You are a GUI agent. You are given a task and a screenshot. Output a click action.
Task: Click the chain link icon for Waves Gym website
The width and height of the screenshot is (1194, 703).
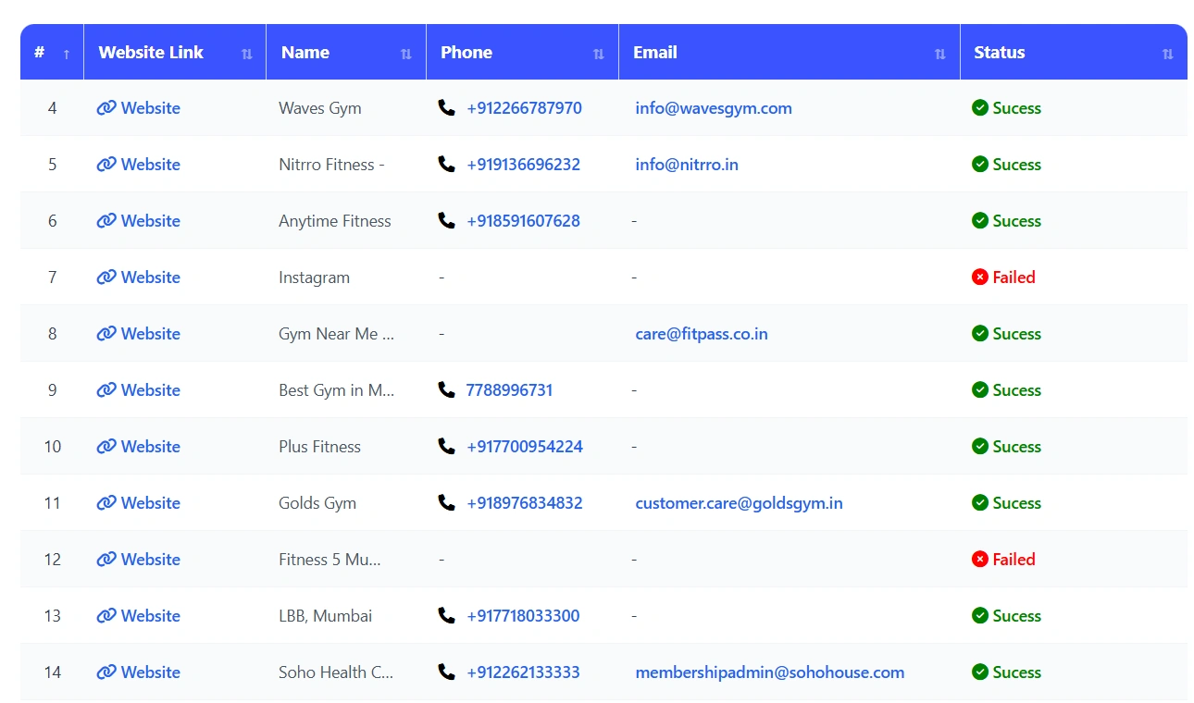pos(106,108)
